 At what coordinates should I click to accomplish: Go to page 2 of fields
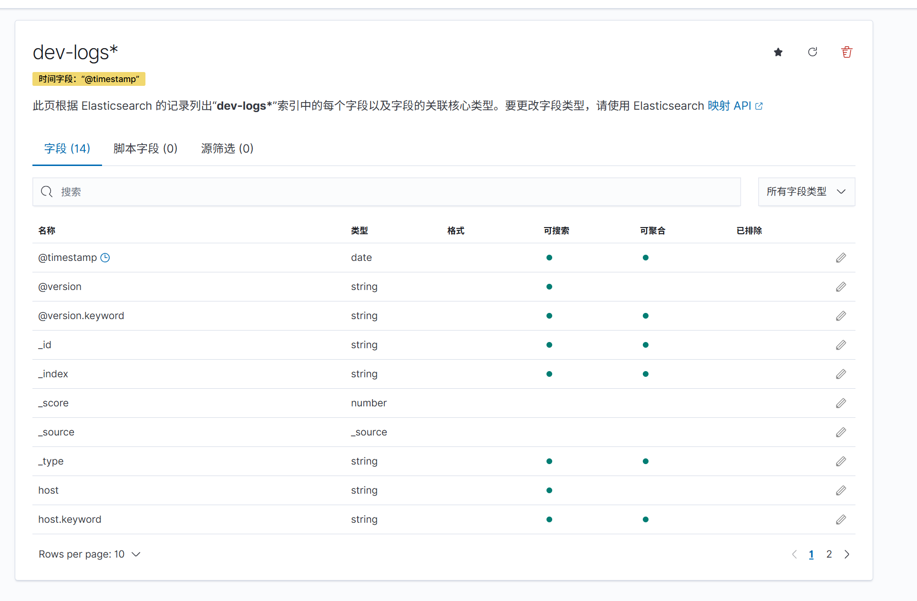tap(829, 554)
